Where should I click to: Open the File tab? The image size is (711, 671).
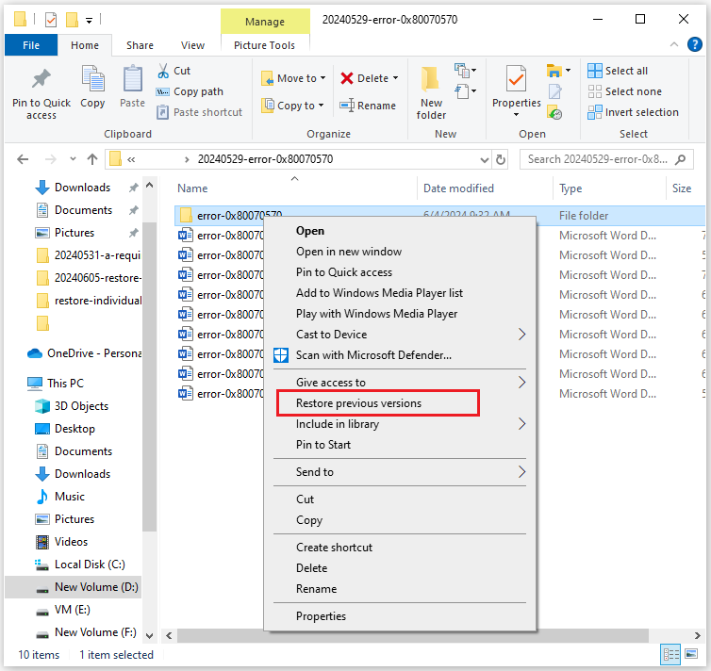point(31,45)
